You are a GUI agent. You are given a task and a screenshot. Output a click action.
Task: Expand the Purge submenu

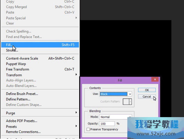click(11, 113)
